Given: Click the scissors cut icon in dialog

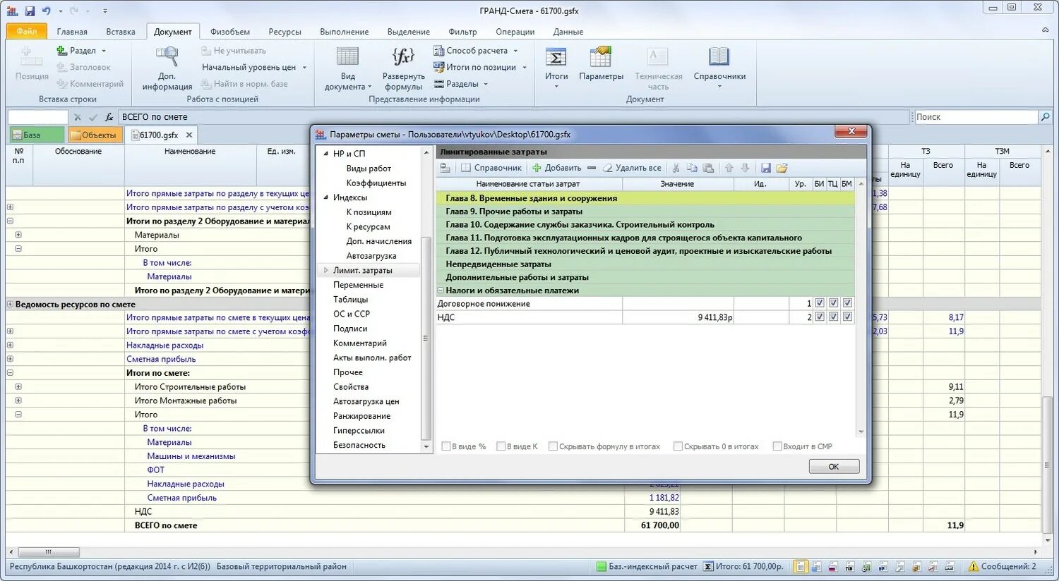Looking at the screenshot, I should [676, 168].
